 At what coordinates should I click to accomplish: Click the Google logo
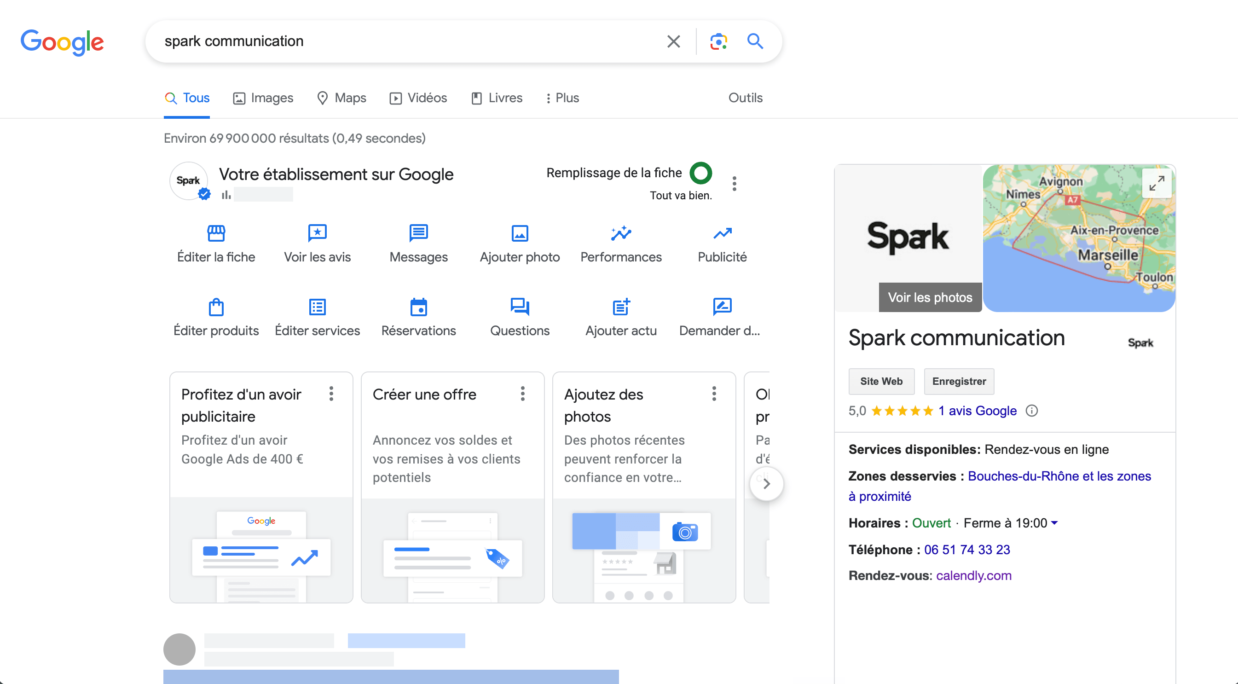[62, 42]
